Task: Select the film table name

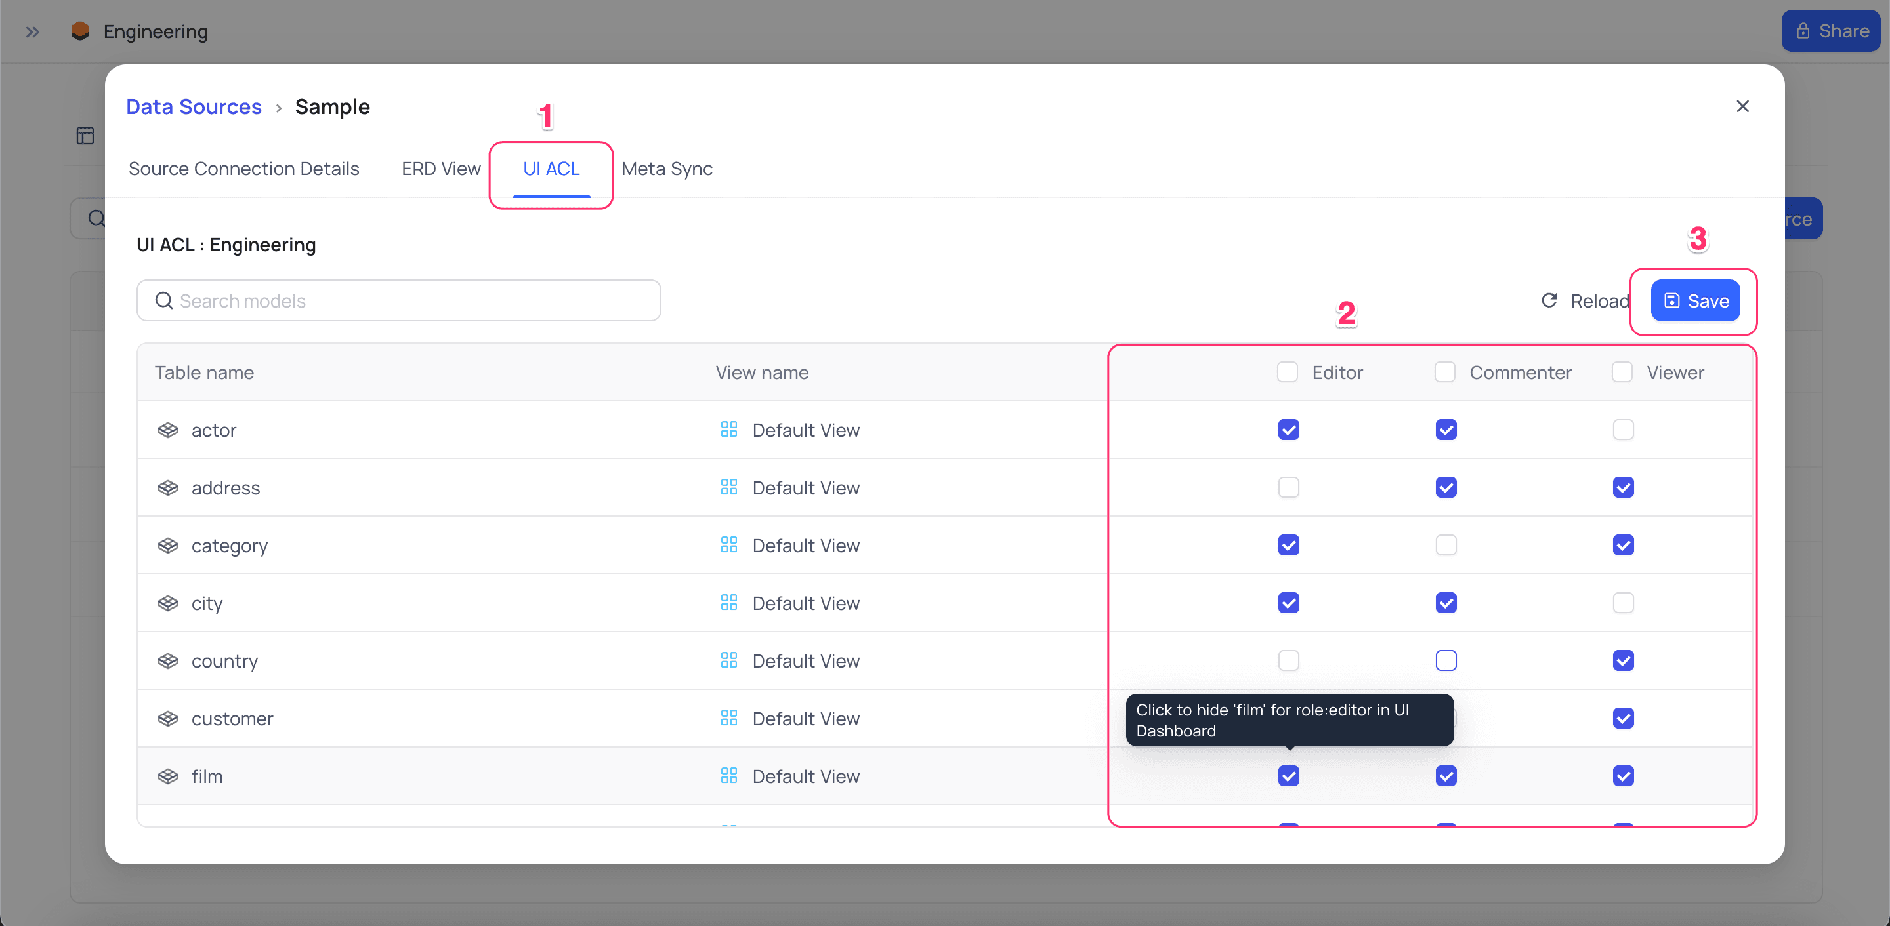Action: click(x=207, y=776)
